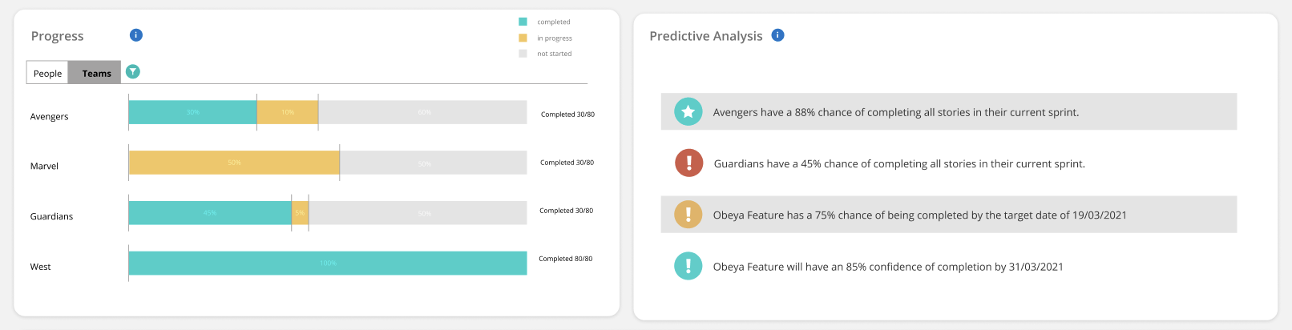1292x330 pixels.
Task: Click the completed legend color swatch
Action: point(523,22)
